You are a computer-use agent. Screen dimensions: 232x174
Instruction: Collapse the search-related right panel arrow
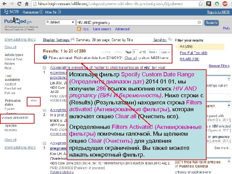click(229, 105)
